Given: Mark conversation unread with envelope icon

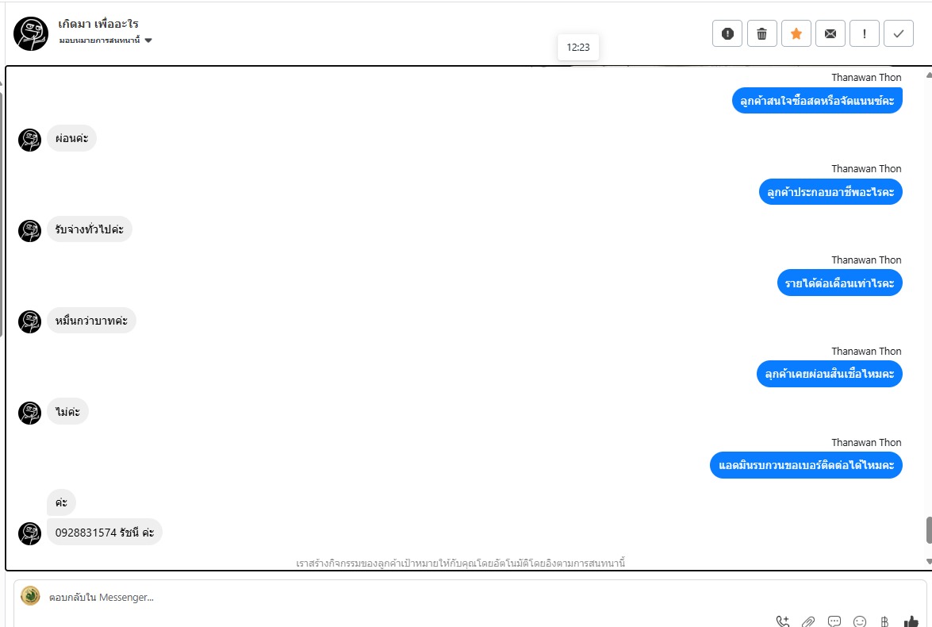Looking at the screenshot, I should tap(830, 34).
